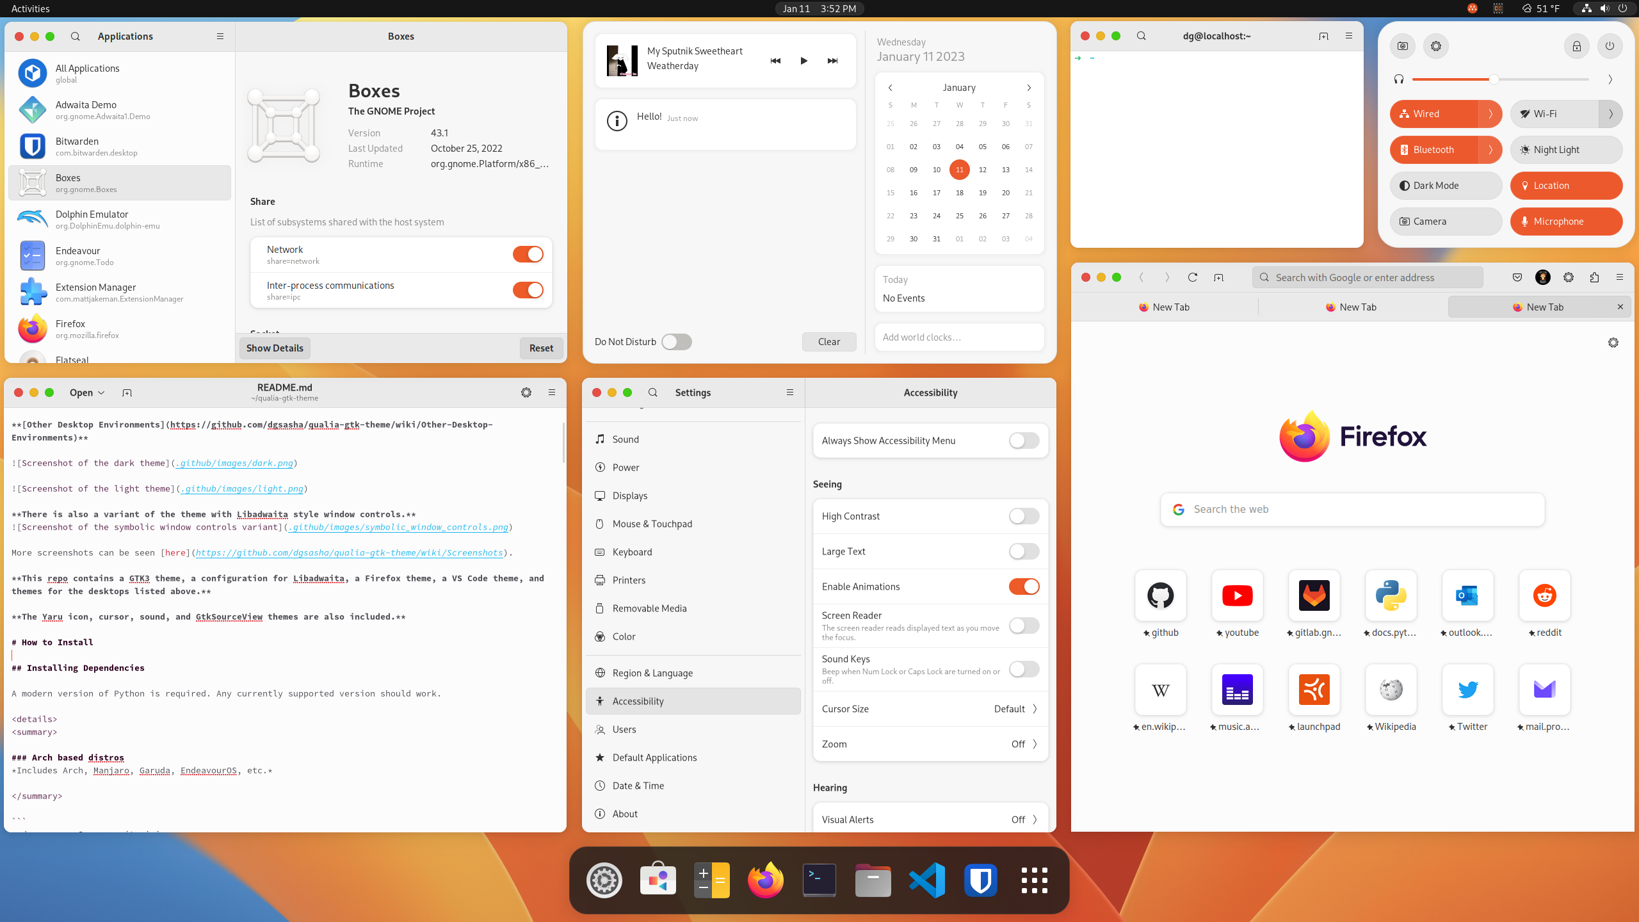Select Keyboard in the Settings sidebar
Image resolution: width=1639 pixels, height=922 pixels.
(632, 552)
